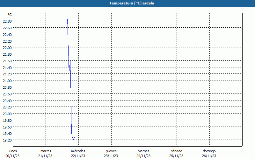Image resolution: width=255 pixels, height=159 pixels.
Task: Click the 21/11/23 date label
Action: [x=45, y=156]
